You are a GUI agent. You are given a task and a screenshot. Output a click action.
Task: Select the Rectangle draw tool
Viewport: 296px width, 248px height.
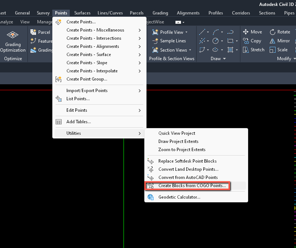(x=230, y=41)
